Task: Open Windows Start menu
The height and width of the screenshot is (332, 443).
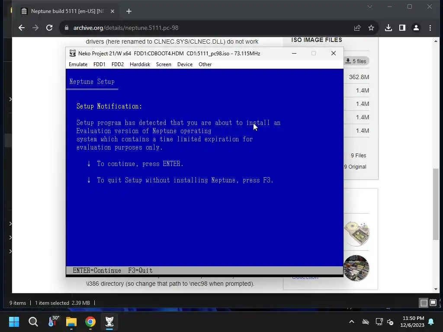Action: click(14, 322)
